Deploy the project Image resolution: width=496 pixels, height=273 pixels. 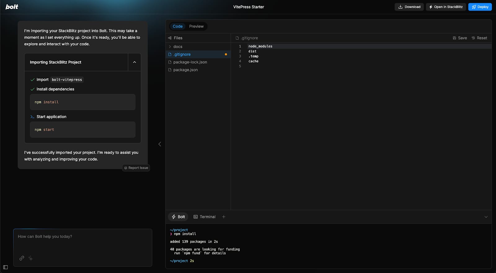480,7
